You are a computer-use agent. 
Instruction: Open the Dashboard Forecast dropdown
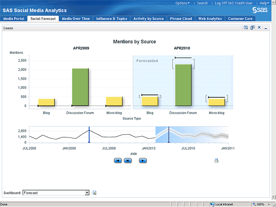87,193
